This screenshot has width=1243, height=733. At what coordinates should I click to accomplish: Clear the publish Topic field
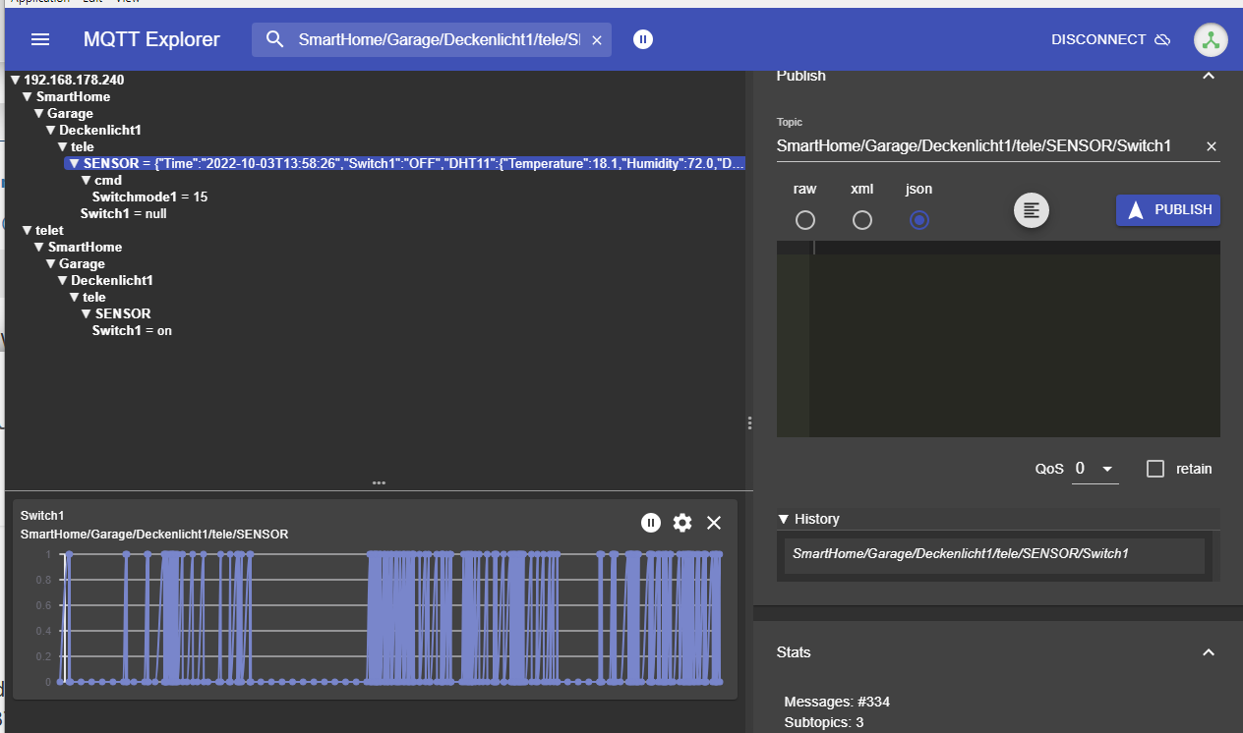(x=1212, y=146)
